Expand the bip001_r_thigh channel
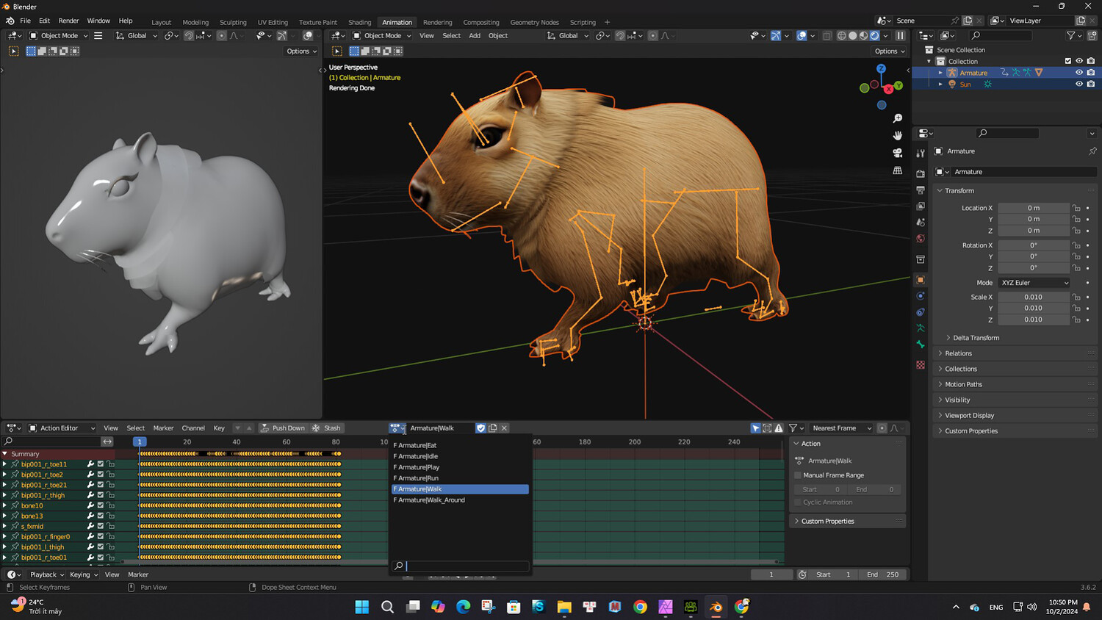Viewport: 1102px width, 620px height. 4,495
